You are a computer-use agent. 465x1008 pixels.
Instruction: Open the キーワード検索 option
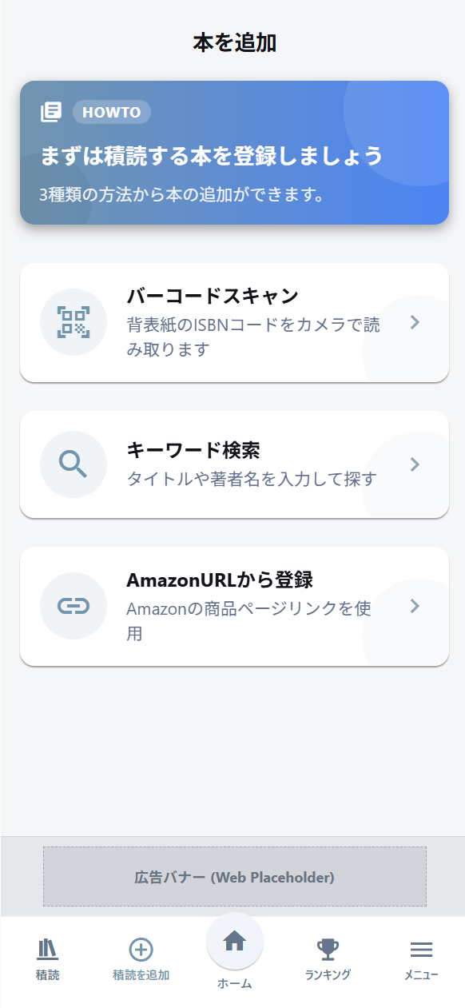[x=232, y=464]
